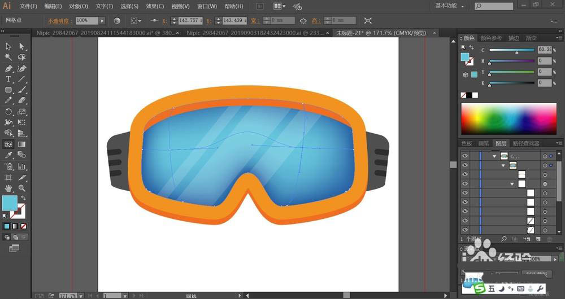Select the Magic Wand tool

(8, 57)
